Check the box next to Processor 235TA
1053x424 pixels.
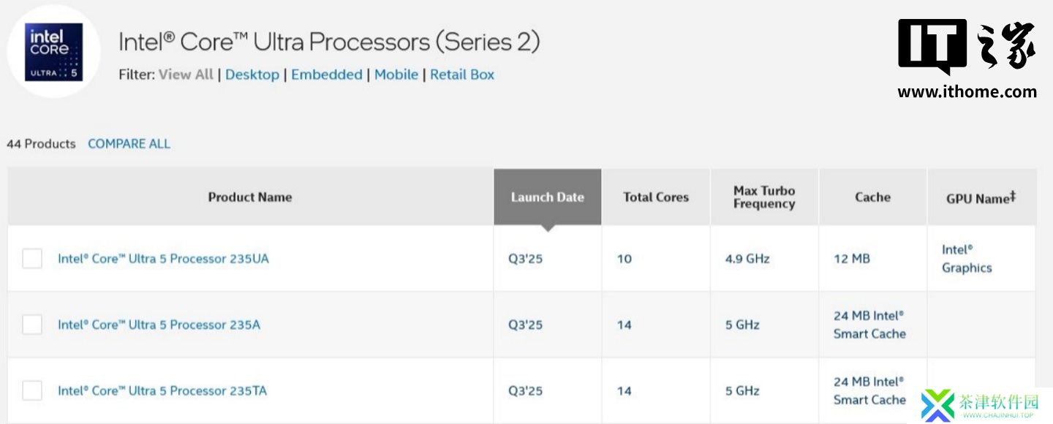point(32,390)
